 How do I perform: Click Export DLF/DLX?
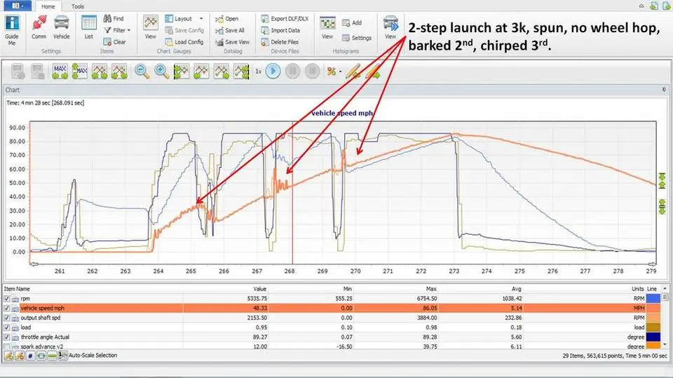285,18
